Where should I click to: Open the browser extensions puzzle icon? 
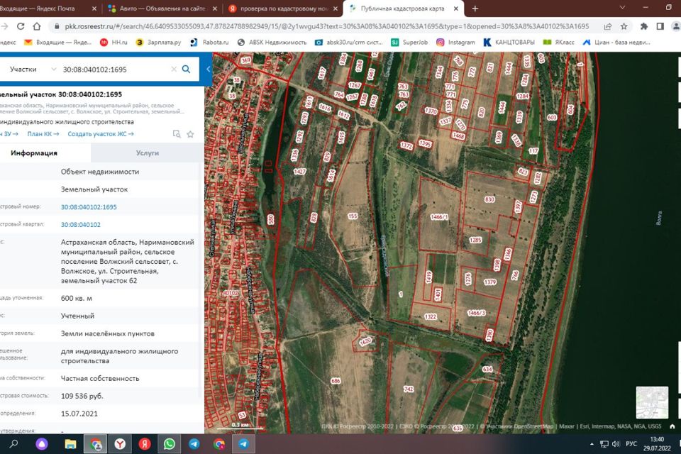point(643,26)
